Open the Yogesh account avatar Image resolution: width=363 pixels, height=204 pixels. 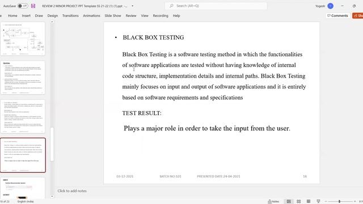[x=330, y=6]
